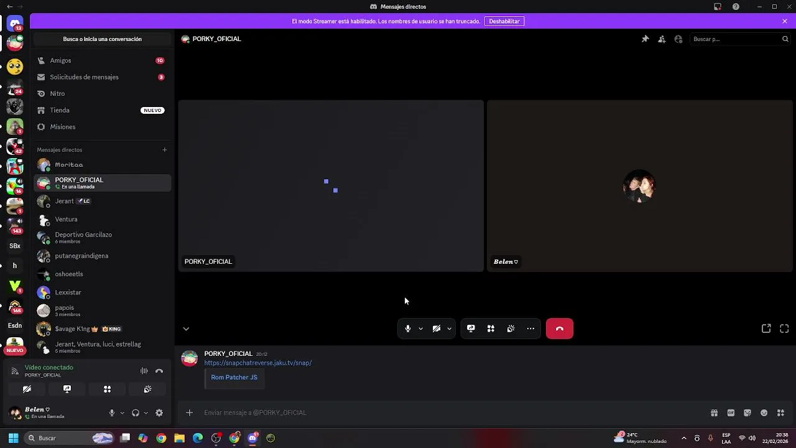This screenshot has width=796, height=448.
Task: Open microphone options arrow in call controls
Action: coord(420,329)
